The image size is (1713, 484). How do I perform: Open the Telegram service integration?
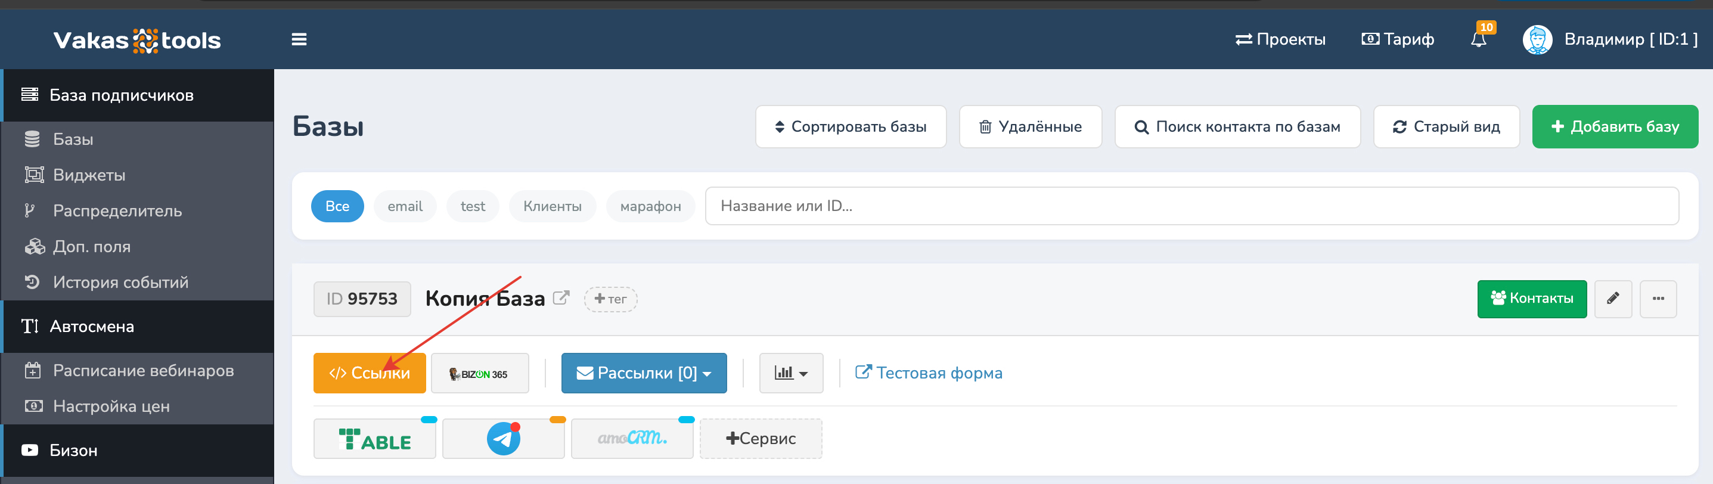[504, 439]
